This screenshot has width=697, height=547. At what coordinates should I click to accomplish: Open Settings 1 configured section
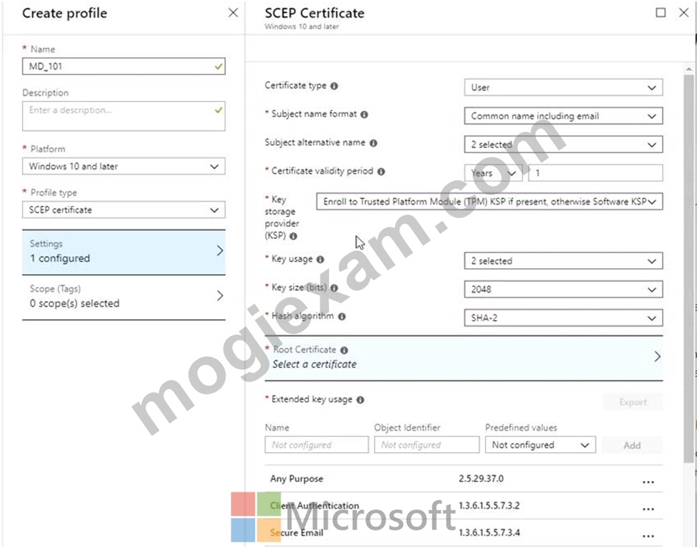[x=124, y=252]
